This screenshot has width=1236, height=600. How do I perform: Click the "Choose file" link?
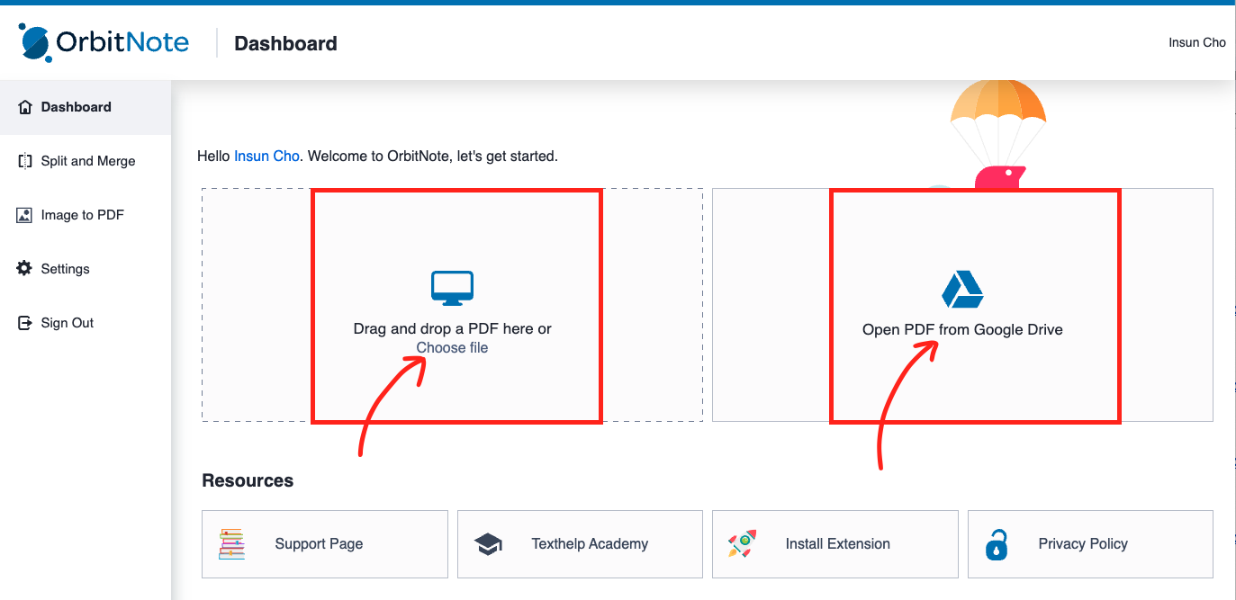(452, 348)
